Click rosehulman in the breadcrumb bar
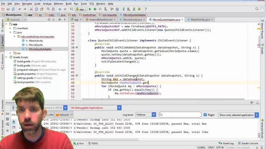 (89, 15)
